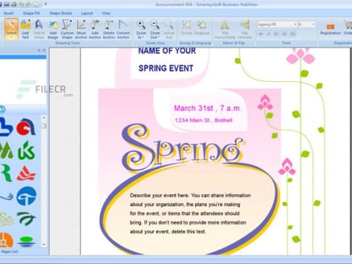Click the Add Text tool
The image size is (352, 264).
25,29
